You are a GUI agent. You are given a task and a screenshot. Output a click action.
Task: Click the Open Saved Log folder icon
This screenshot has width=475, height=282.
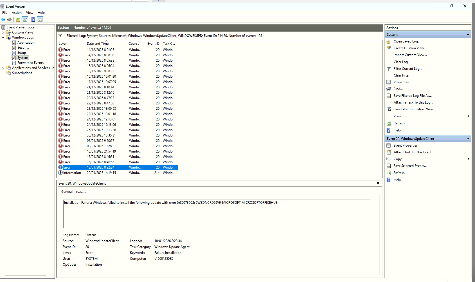[389, 41]
